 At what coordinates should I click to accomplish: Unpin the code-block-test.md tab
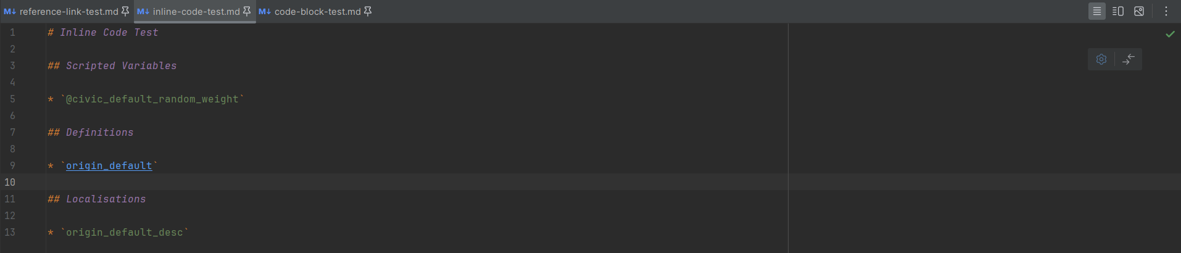pyautogui.click(x=368, y=11)
